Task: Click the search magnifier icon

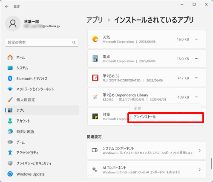Action: 74,42
